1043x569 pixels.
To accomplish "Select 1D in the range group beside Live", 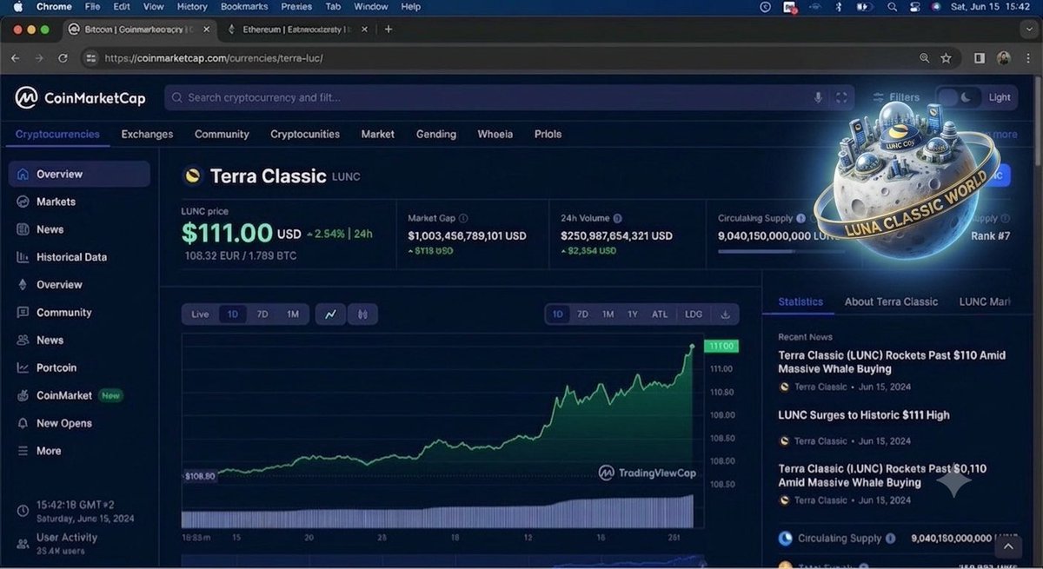I will 233,314.
